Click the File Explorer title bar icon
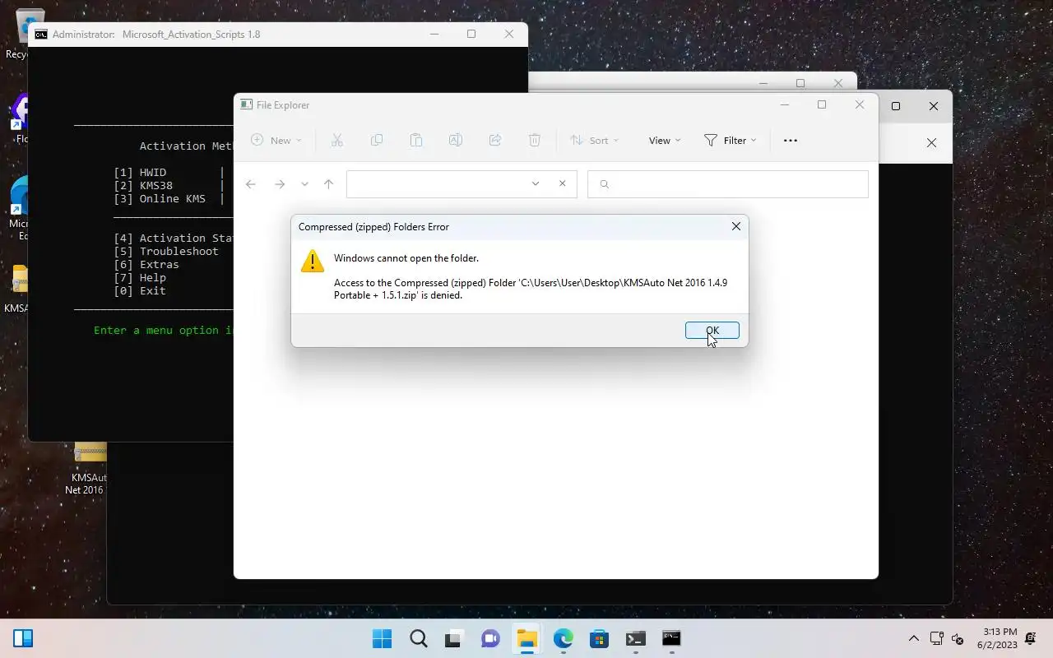The height and width of the screenshot is (658, 1053). pos(246,104)
